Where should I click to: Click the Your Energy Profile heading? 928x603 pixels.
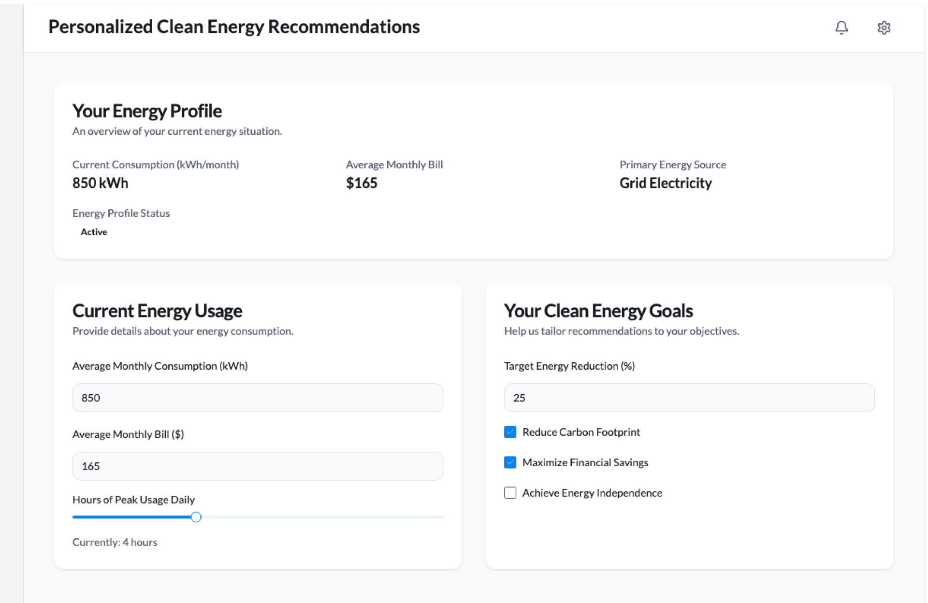[147, 111]
